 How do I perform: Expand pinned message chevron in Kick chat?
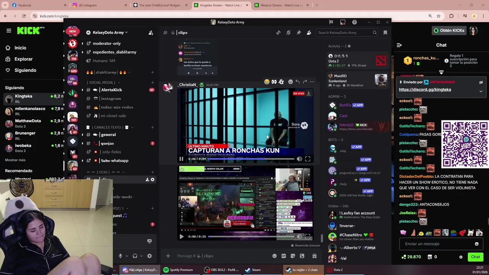pos(481,91)
